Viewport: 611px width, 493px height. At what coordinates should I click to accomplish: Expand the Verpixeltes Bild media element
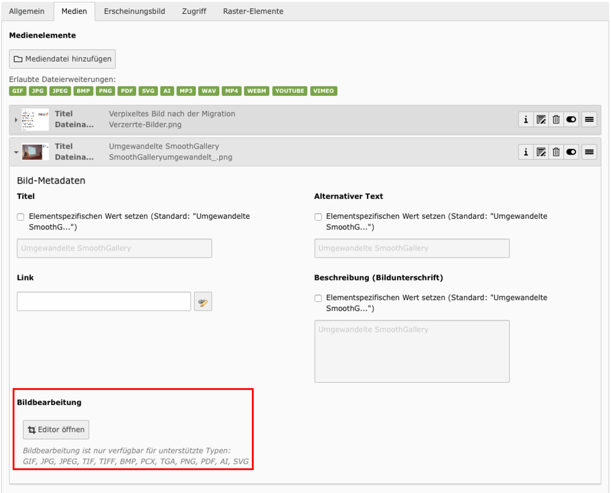(x=16, y=120)
